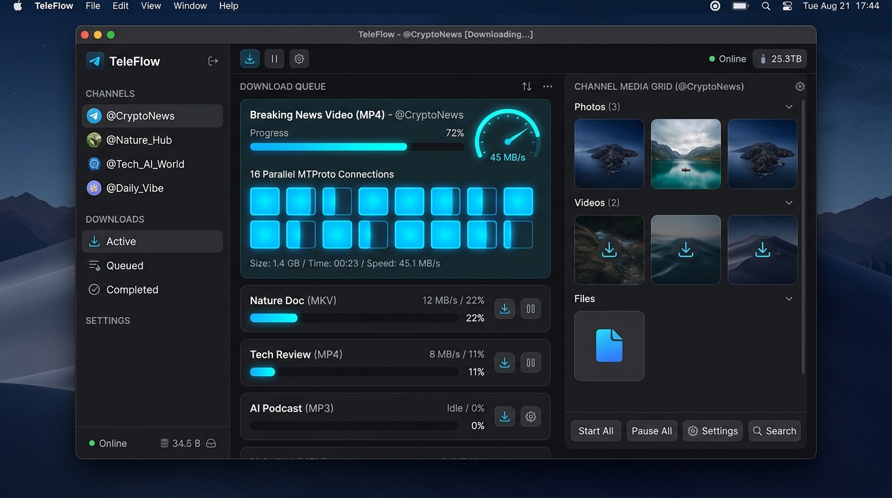The image size is (892, 498).
Task: Select the @Tech_AI_World channel
Action: click(152, 164)
